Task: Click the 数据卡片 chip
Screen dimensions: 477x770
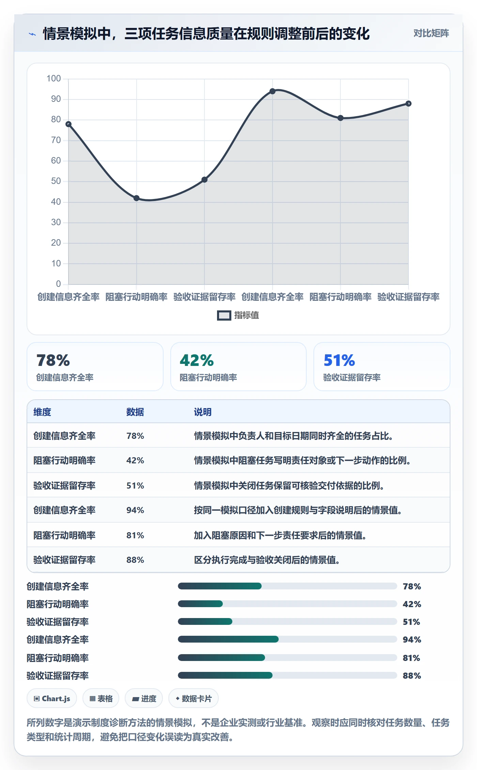Action: tap(194, 698)
